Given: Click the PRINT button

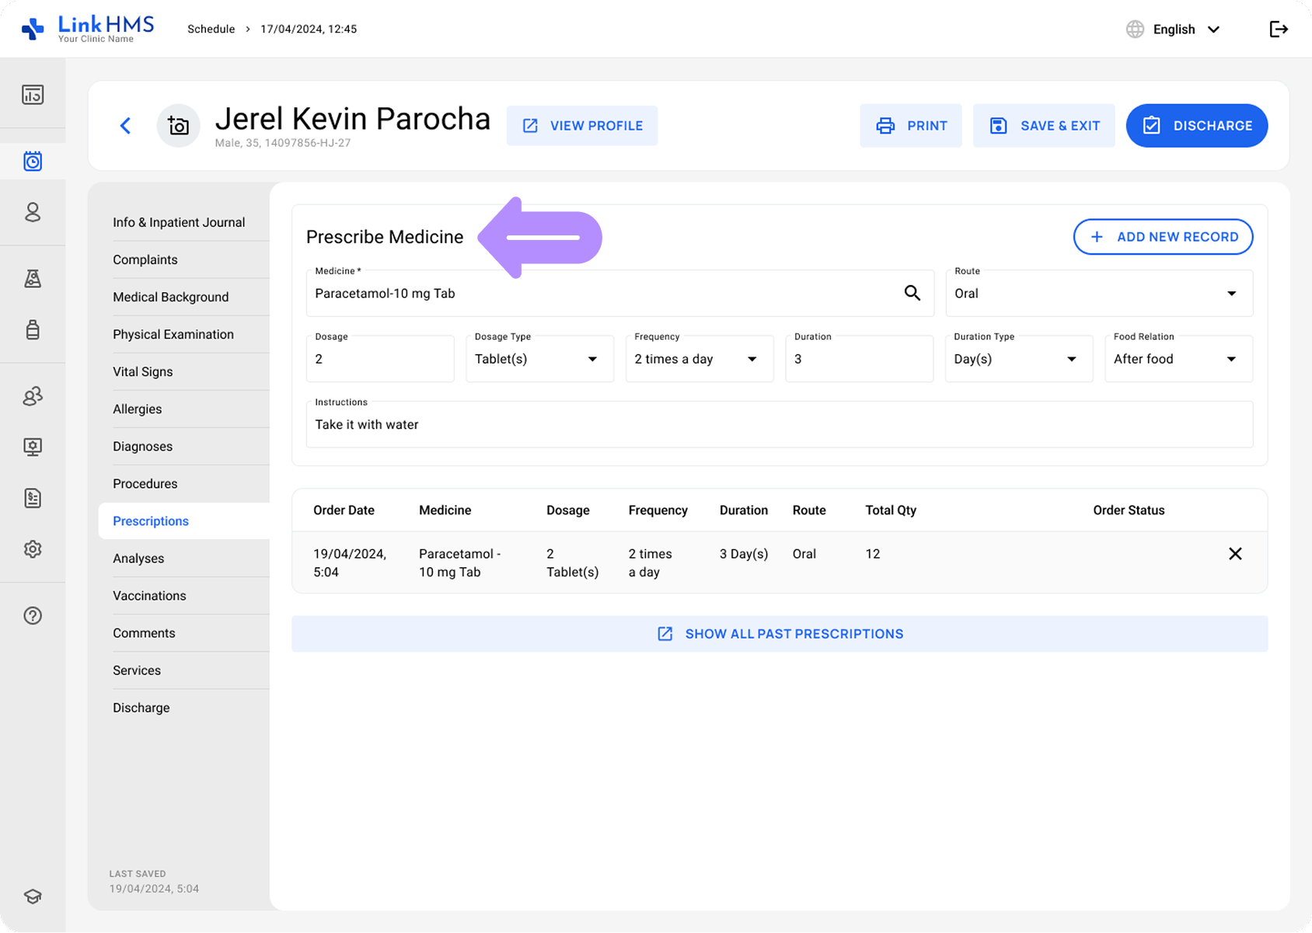Looking at the screenshot, I should 911,126.
